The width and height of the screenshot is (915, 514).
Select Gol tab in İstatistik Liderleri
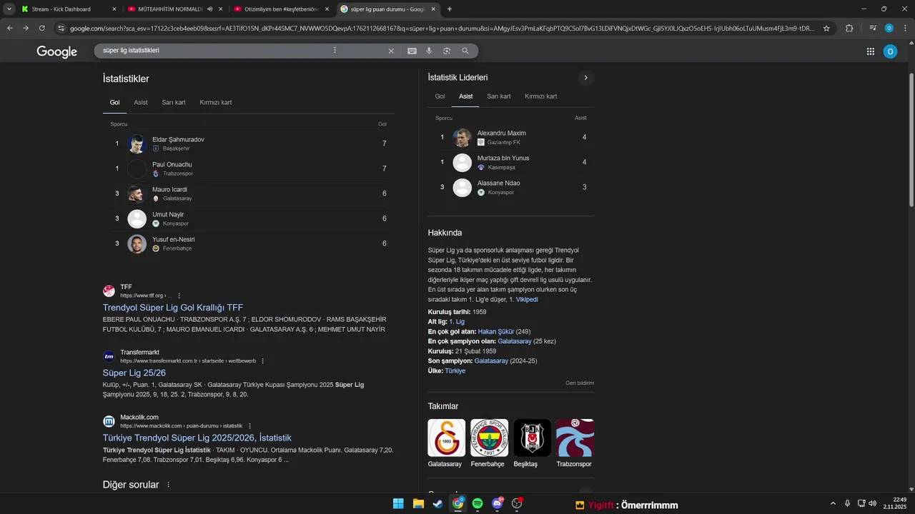pyautogui.click(x=440, y=96)
